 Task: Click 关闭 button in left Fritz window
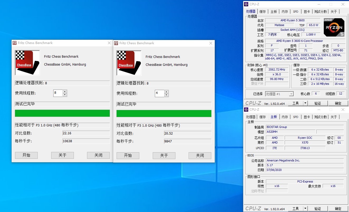click(x=98, y=155)
